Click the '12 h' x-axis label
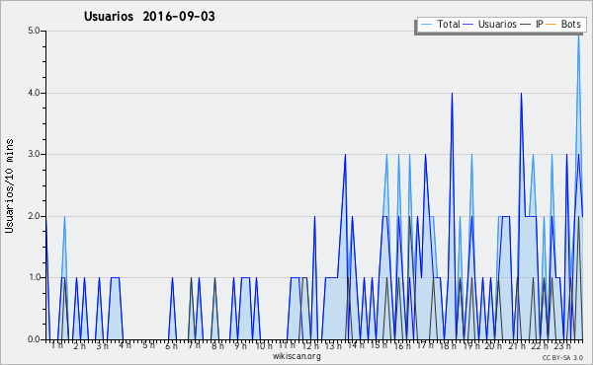The height and width of the screenshot is (365, 593). point(310,345)
